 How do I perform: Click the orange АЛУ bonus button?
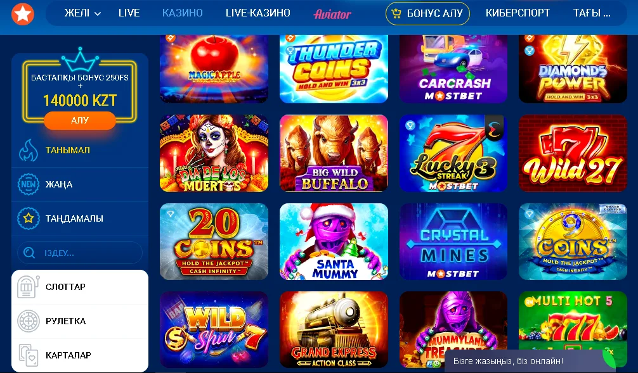(80, 120)
